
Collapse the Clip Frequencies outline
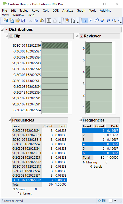[10, 120]
